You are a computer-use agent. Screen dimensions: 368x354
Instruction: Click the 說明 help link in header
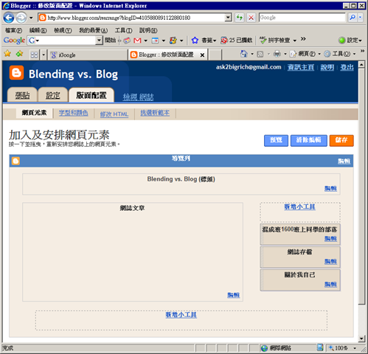pyautogui.click(x=327, y=67)
